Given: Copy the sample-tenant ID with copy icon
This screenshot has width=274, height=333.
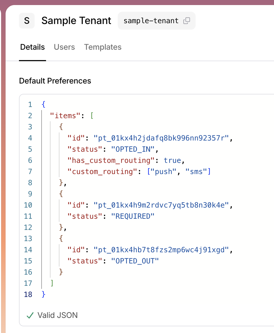Looking at the screenshot, I should click(186, 21).
